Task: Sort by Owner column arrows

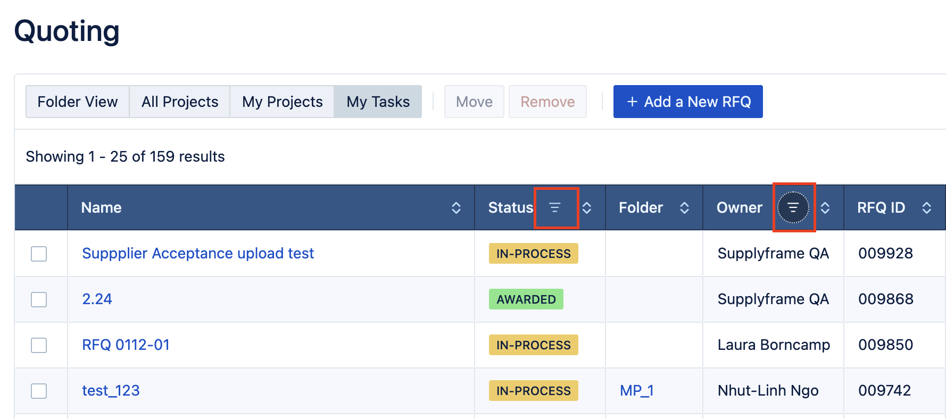Action: click(x=825, y=208)
